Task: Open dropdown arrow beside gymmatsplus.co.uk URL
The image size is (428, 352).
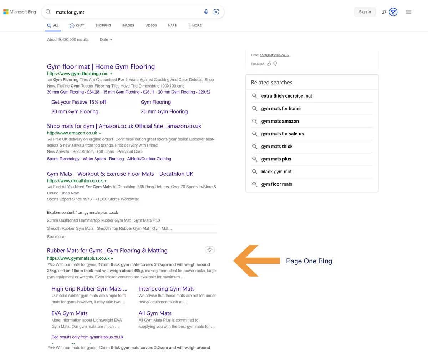Action: 112,259
